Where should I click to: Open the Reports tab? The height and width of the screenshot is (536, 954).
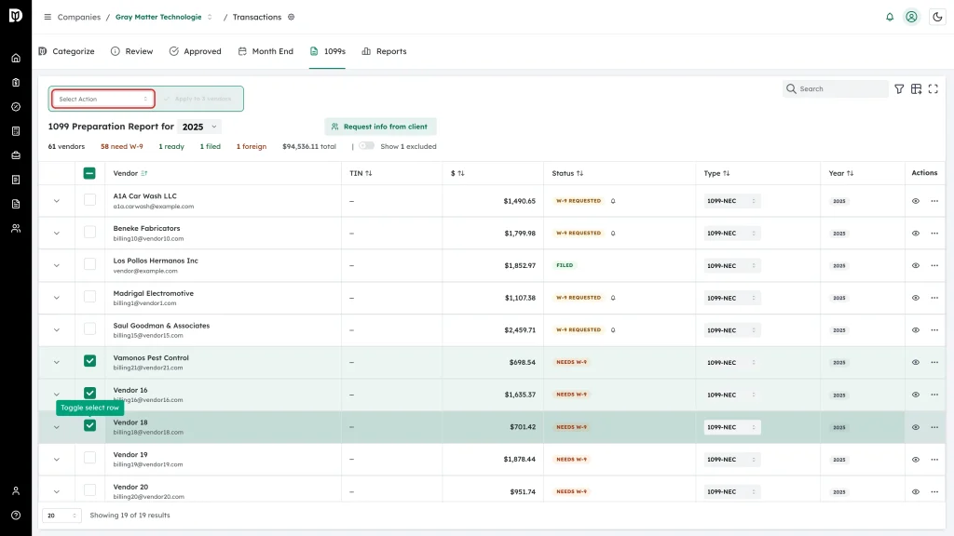click(x=384, y=51)
